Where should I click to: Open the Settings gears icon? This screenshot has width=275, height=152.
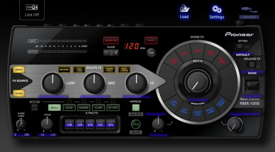[x=217, y=9]
